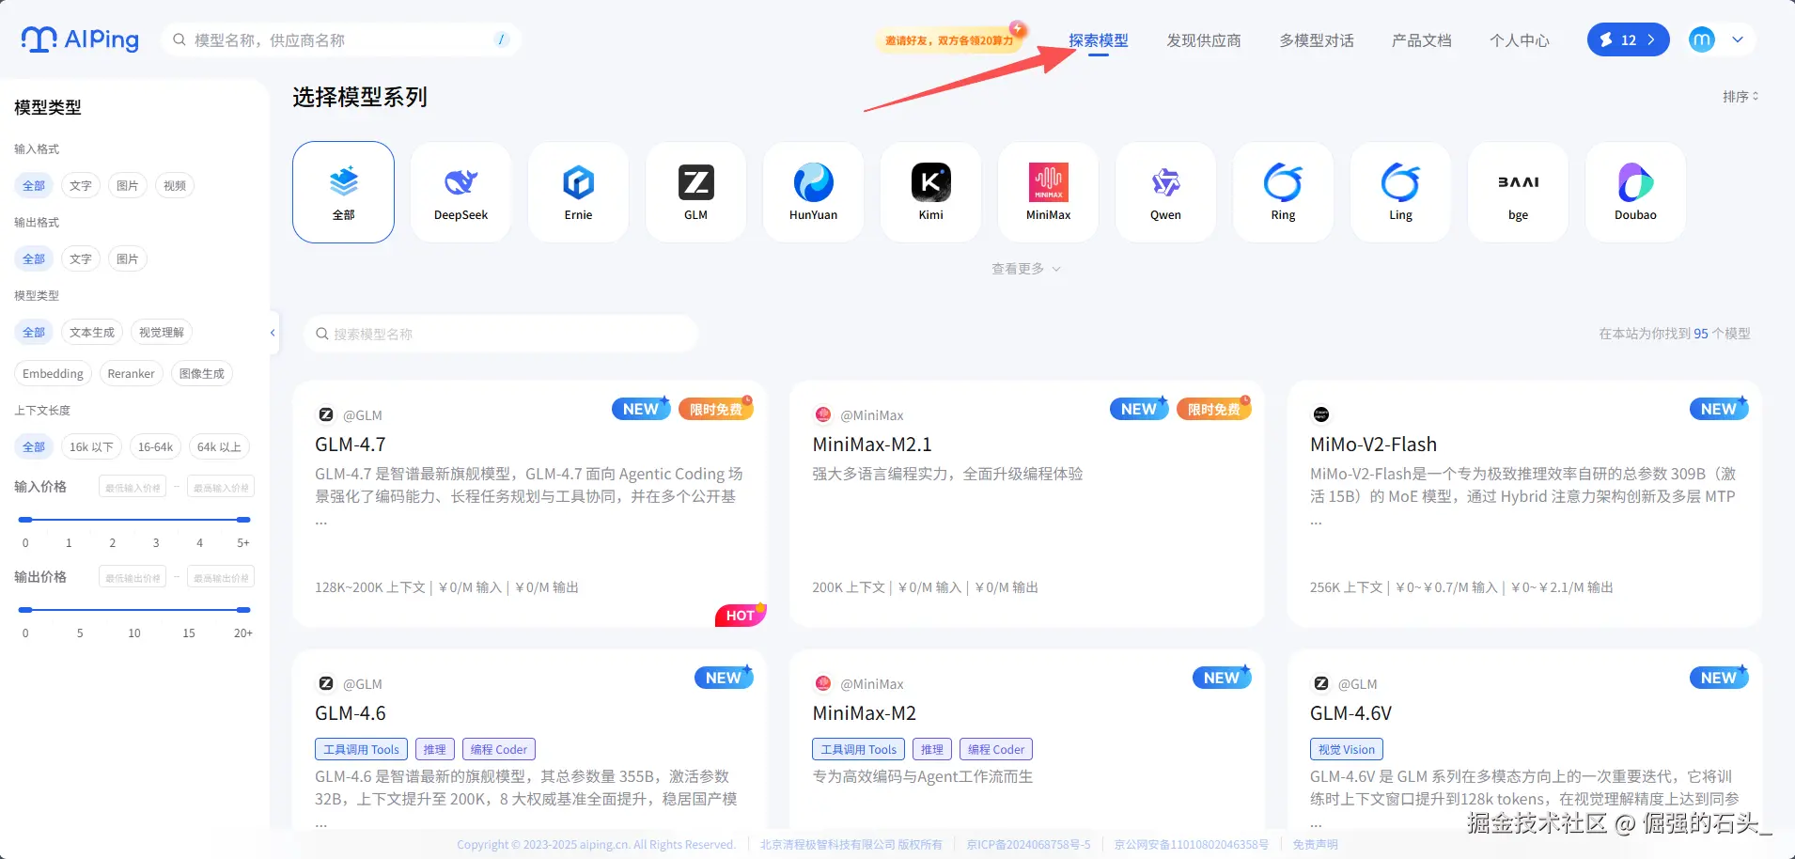Click the MiniMax logo on MiniMax-M2.1 card
Image resolution: width=1795 pixels, height=859 pixels.
coord(823,414)
